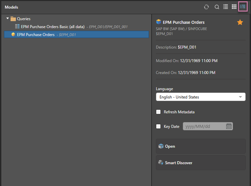
Task: Click the Queries folder icon
Action: (13, 19)
